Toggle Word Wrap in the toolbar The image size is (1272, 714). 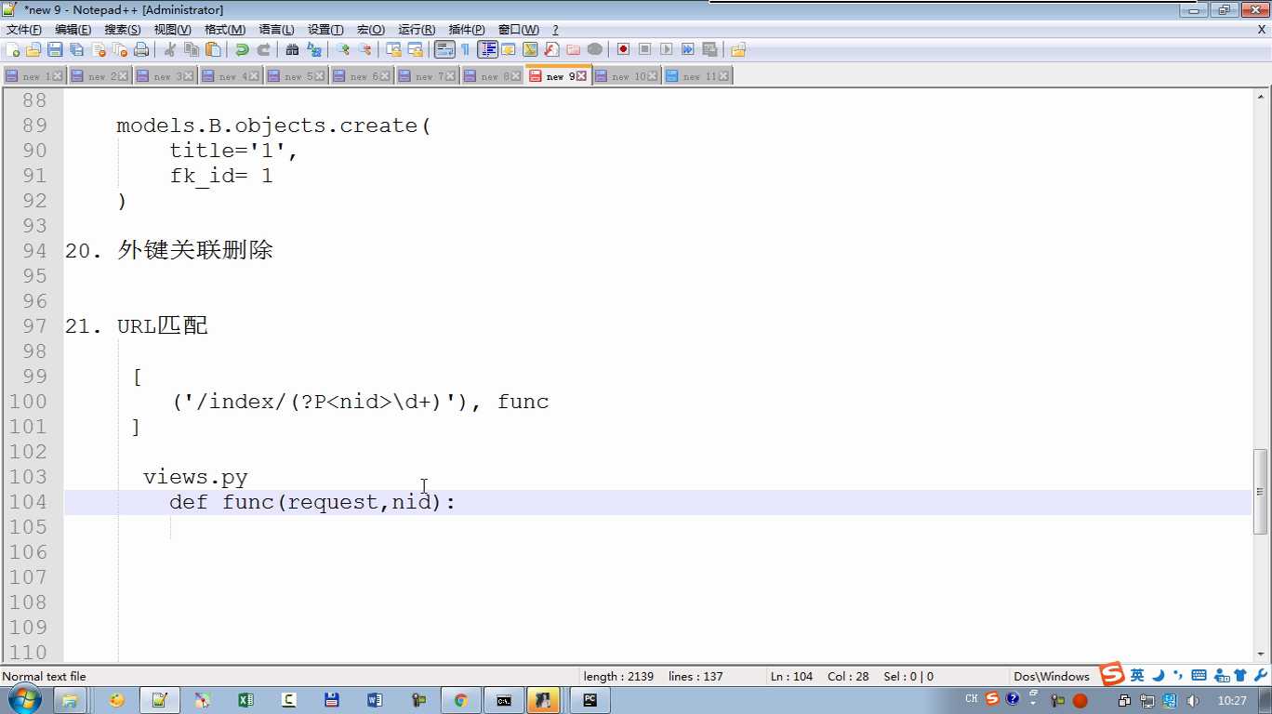[x=444, y=49]
